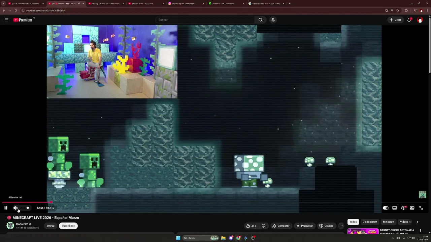
Task: Expand more filter chips with right arrow
Action: [x=417, y=222]
